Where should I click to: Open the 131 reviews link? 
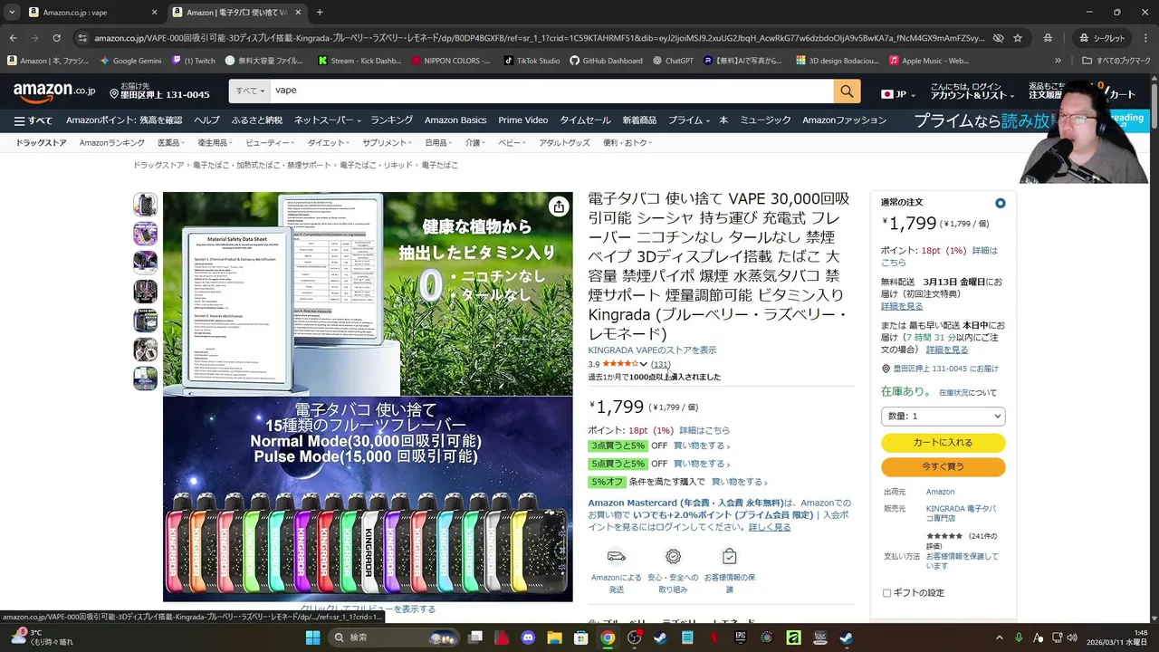[x=660, y=364]
